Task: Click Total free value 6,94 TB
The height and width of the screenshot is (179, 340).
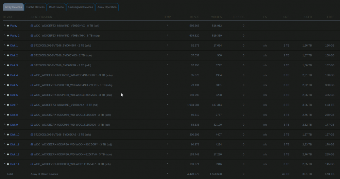Action: point(329,174)
